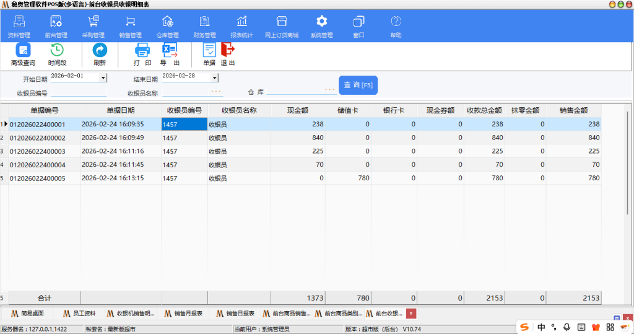Open the 报表统计 report statistics module
Screen dimensions: 634x334
[x=241, y=27]
